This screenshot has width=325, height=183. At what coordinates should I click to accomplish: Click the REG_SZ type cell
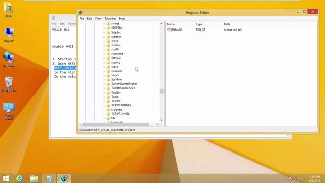(200, 29)
